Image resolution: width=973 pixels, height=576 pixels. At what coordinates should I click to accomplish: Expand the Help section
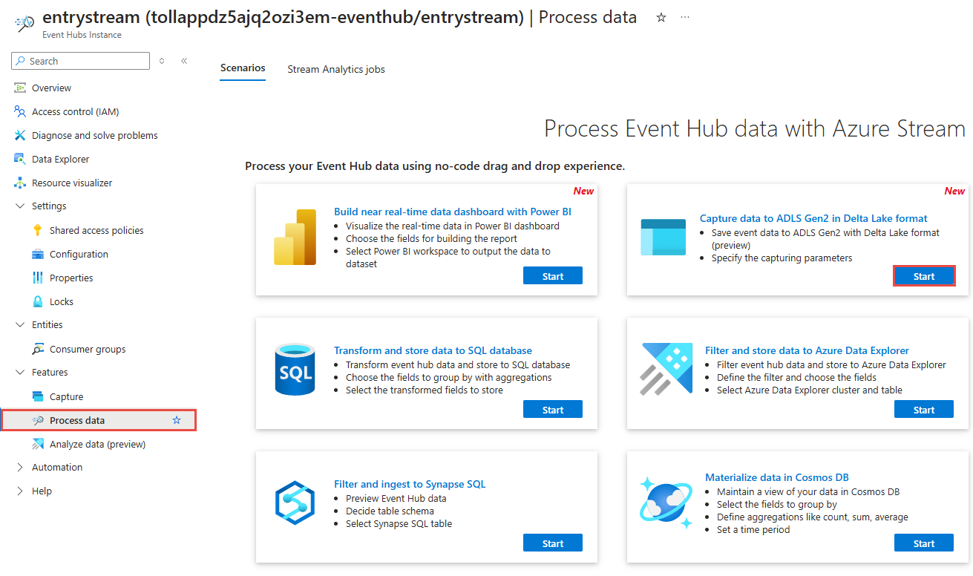pyautogui.click(x=20, y=491)
